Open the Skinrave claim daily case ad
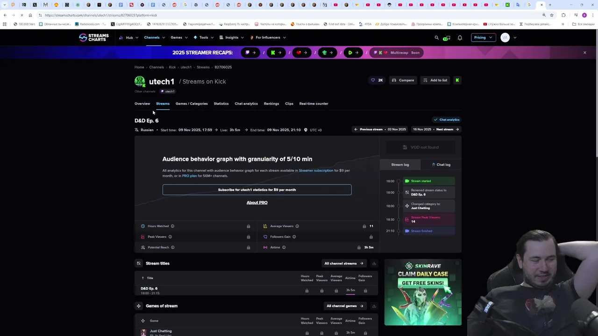Screen dimensions: 598x336 [x=423, y=293]
